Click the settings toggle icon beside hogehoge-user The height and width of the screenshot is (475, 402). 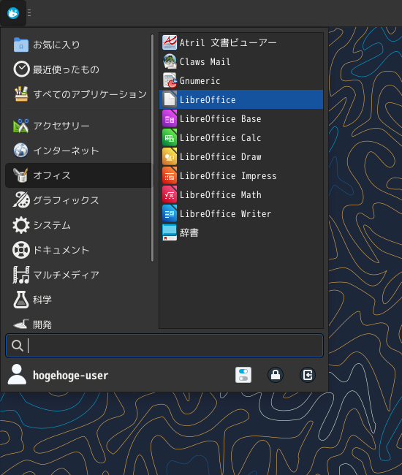pyautogui.click(x=243, y=375)
